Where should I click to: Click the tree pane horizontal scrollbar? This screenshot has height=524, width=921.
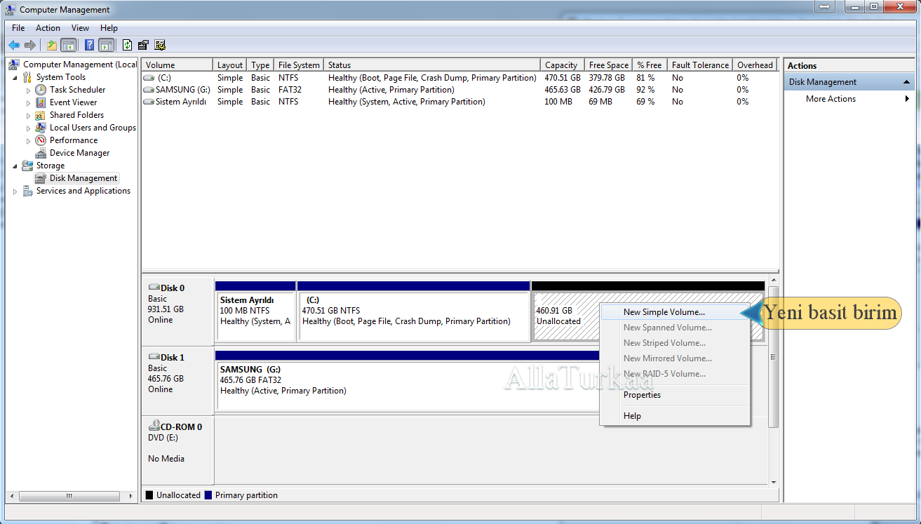[69, 496]
